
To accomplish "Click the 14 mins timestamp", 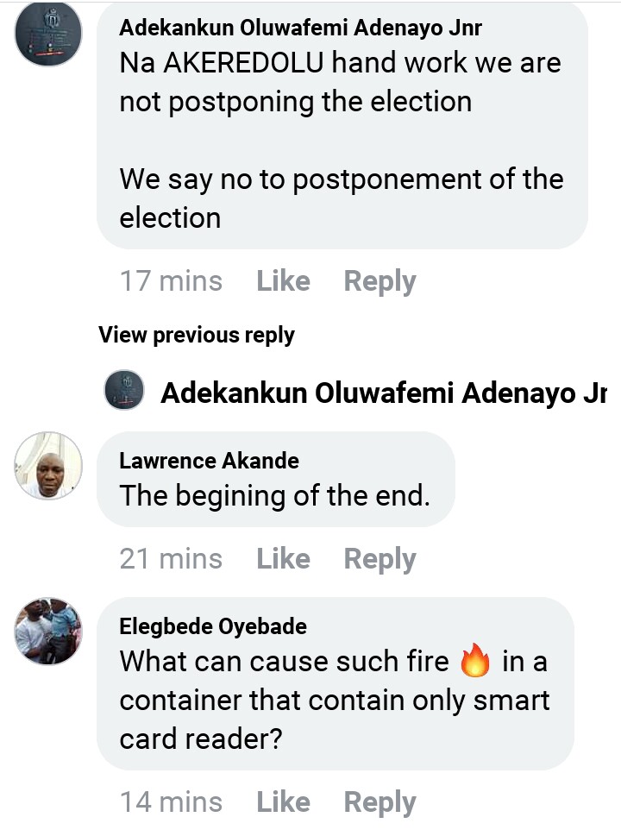I will 171,802.
